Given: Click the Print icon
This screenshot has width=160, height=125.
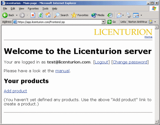Looking at the screenshot, I should pos(128,15).
